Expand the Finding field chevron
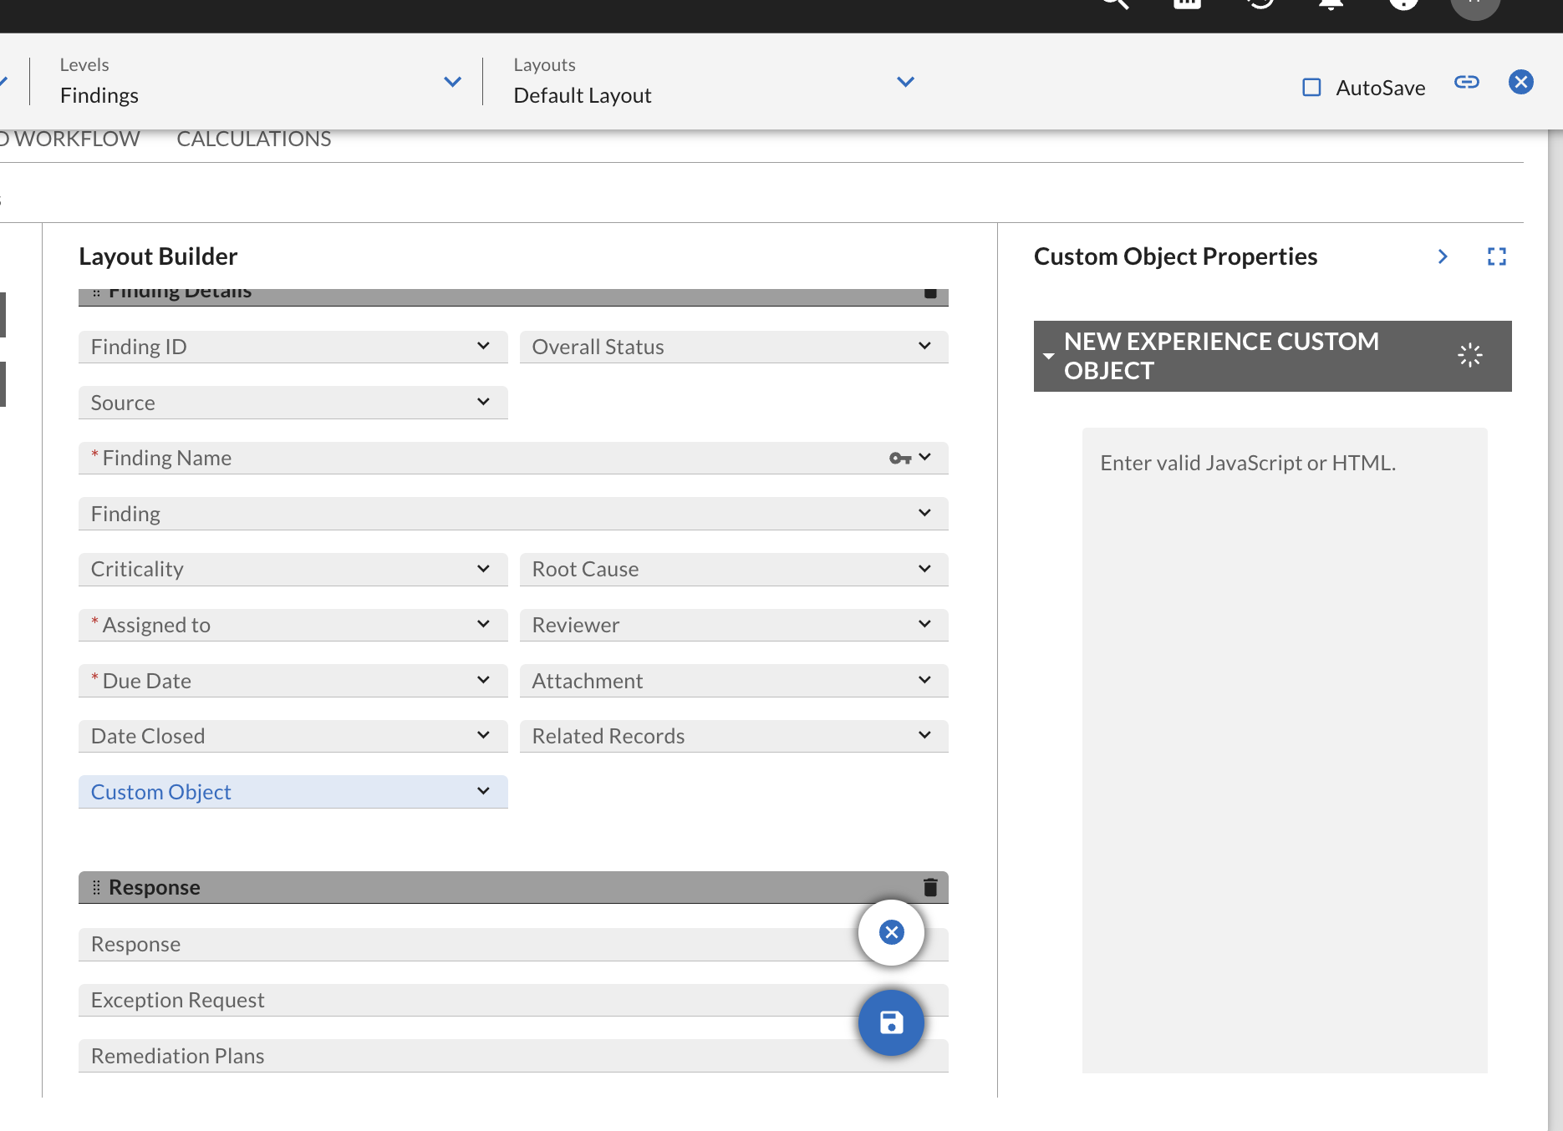 point(924,513)
